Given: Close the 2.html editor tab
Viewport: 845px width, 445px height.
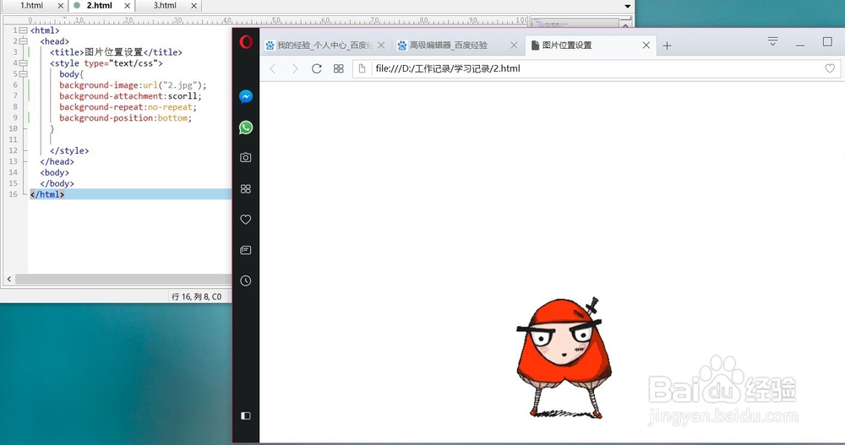Looking at the screenshot, I should (x=128, y=6).
